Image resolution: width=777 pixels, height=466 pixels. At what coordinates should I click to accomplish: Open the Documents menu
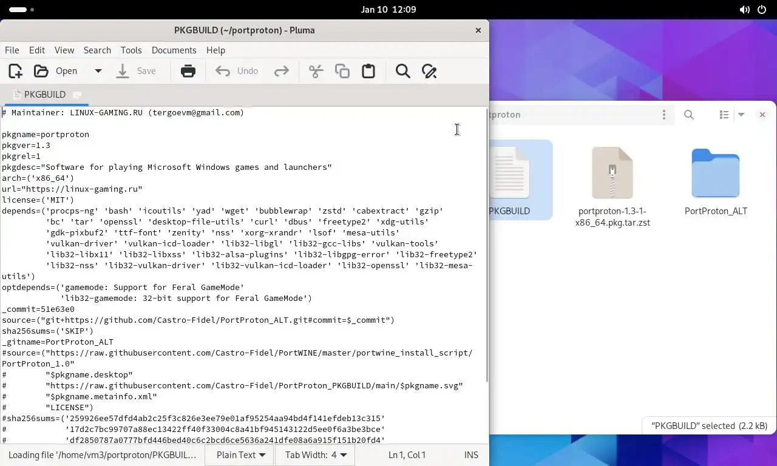(x=174, y=50)
